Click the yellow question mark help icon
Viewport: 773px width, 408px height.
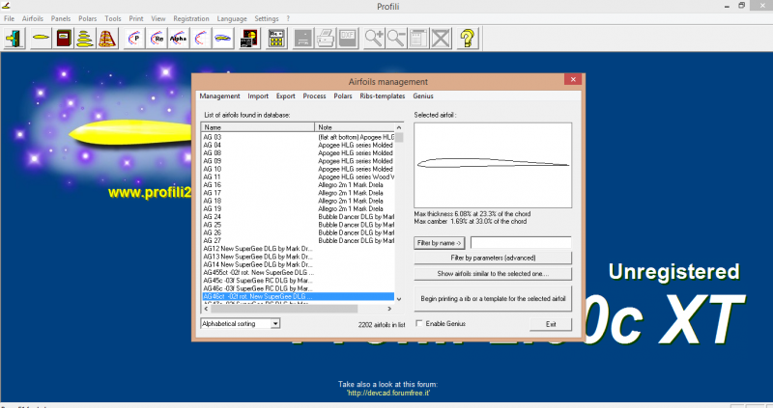[x=467, y=39]
